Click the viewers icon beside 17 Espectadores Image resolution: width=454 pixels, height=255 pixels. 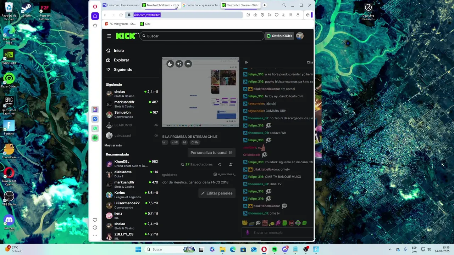click(x=182, y=164)
